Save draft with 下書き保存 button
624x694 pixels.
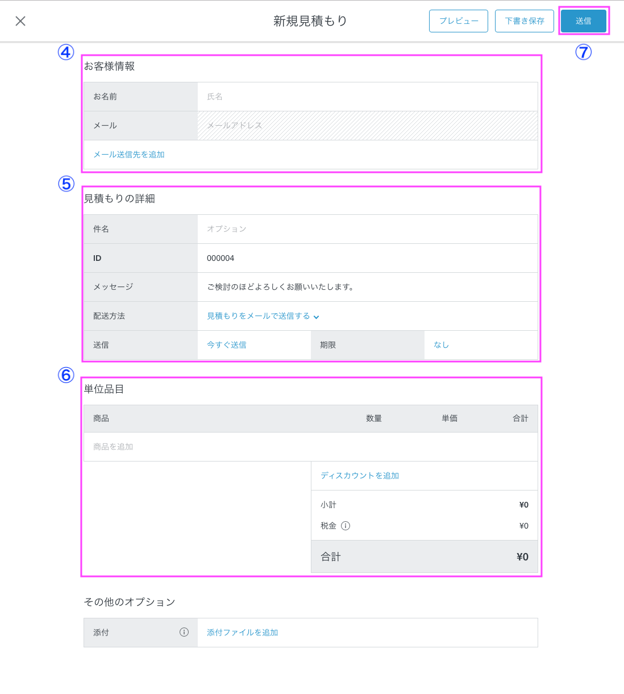point(524,21)
